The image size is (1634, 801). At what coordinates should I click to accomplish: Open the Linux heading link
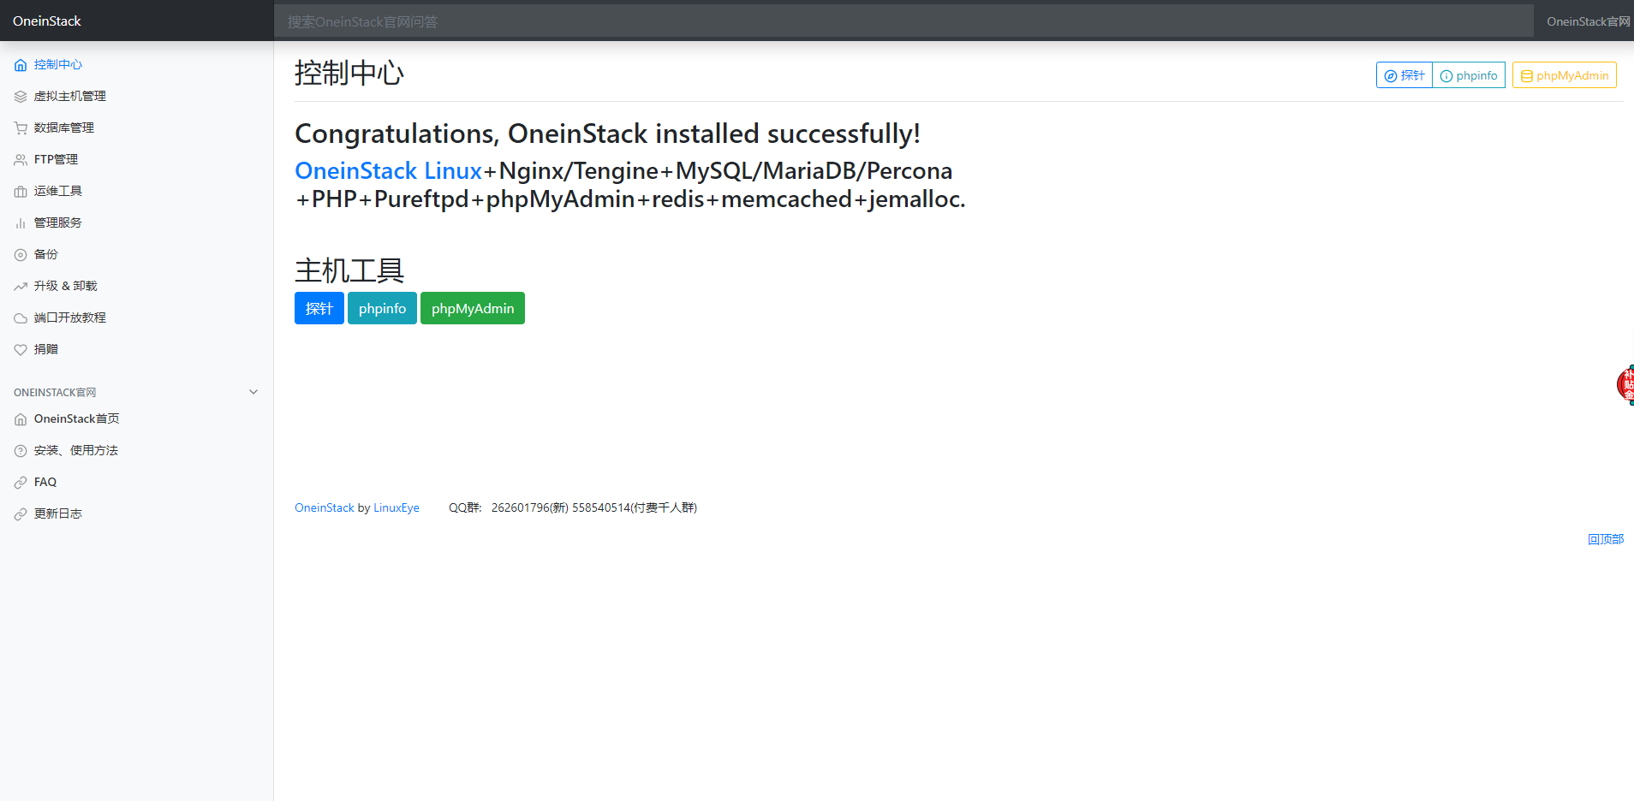coord(453,170)
